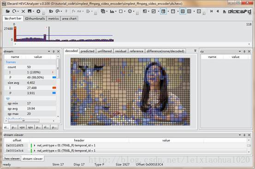The width and height of the screenshot is (255, 169).
Task: Open dropdown arrow beside the circle Y icon
Action: [x=134, y=12]
